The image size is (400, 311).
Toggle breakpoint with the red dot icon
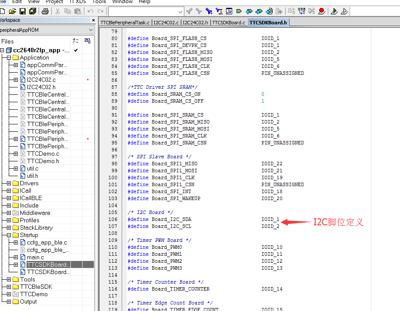click(x=322, y=11)
